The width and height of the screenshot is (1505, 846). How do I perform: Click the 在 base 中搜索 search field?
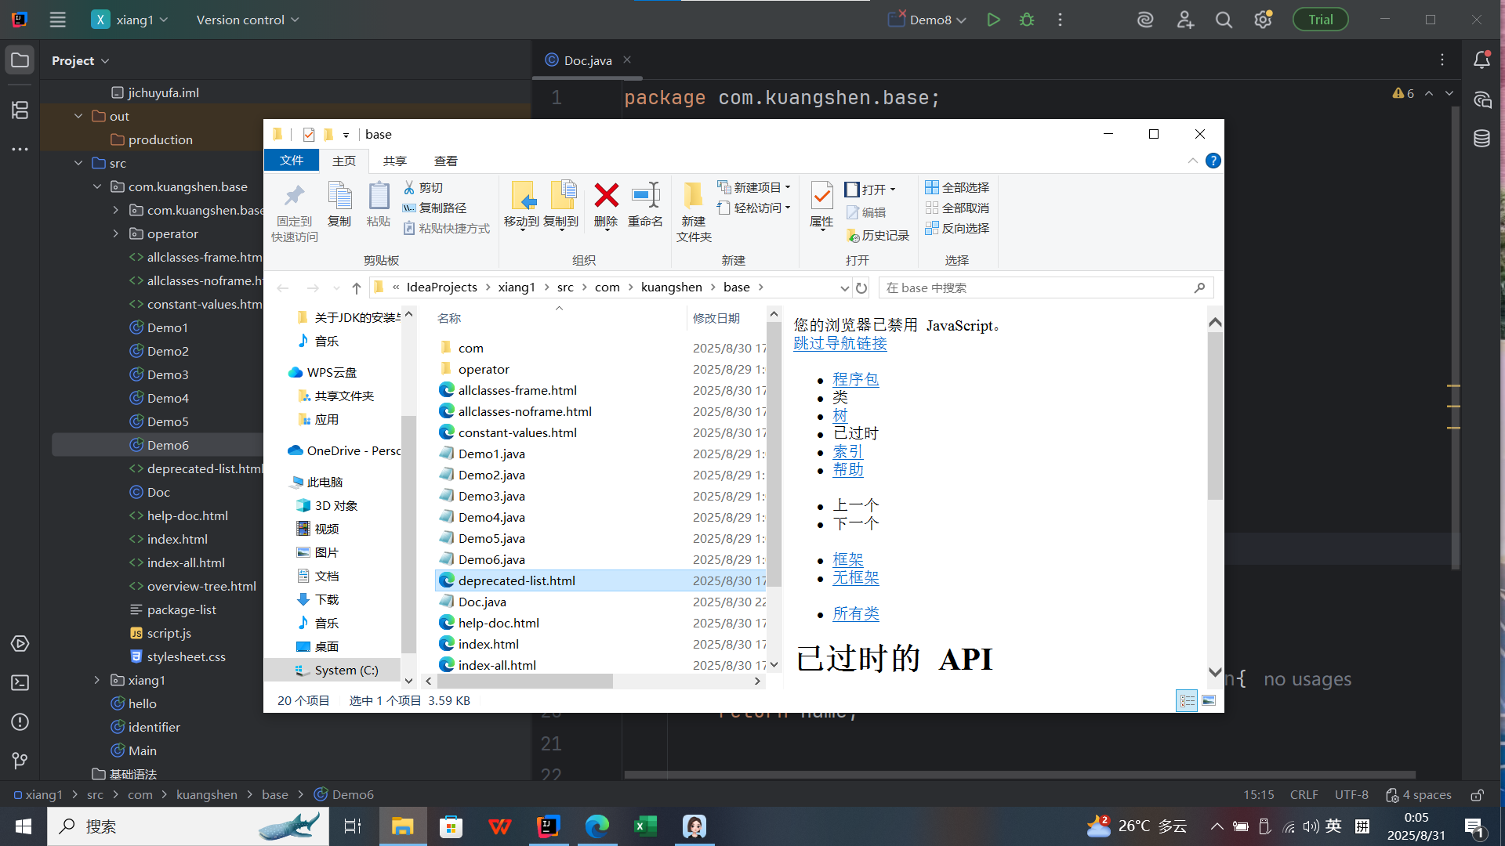(1035, 288)
